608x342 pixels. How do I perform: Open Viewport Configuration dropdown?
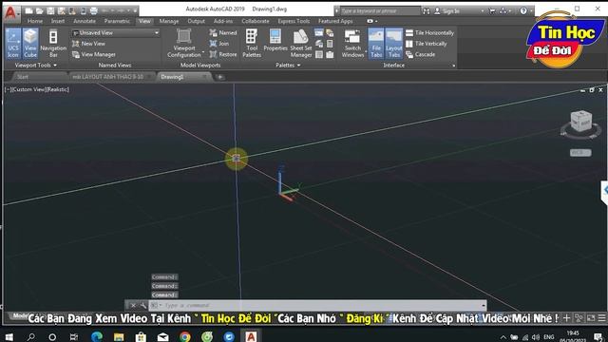click(184, 44)
